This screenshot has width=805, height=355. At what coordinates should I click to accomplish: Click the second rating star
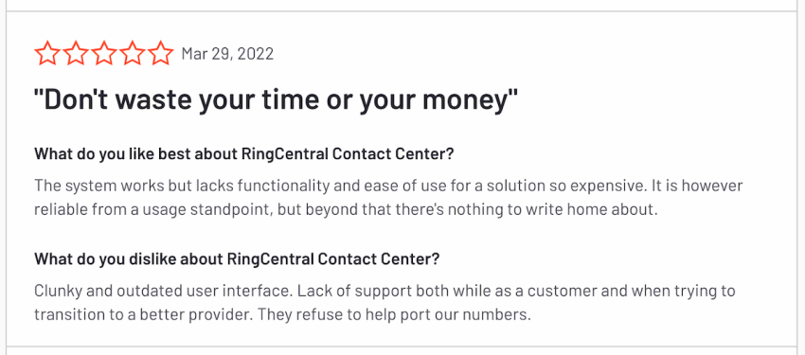pos(76,53)
